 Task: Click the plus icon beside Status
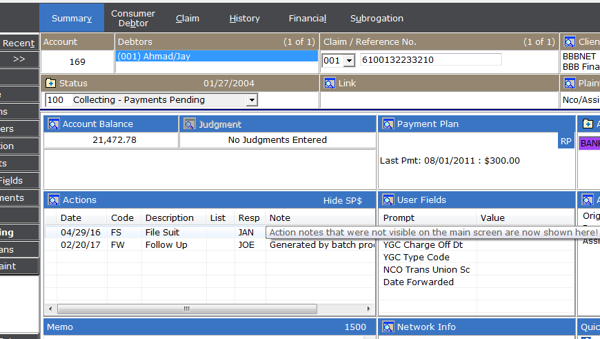point(50,84)
